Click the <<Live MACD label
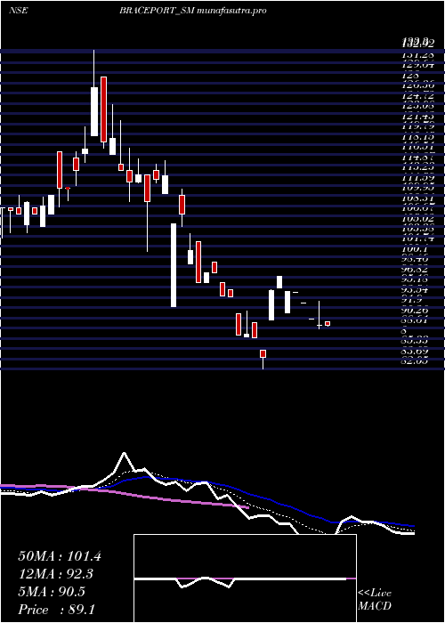The image size is (445, 623). (375, 600)
